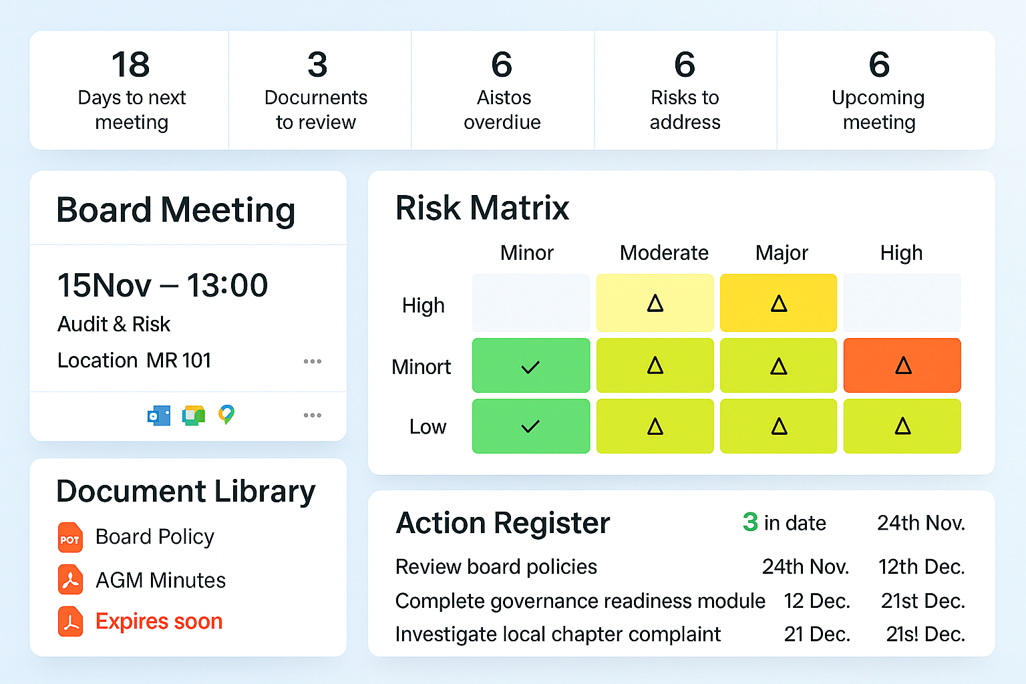The height and width of the screenshot is (684, 1026).
Task: Click the red Expires soon link
Action: tap(159, 621)
